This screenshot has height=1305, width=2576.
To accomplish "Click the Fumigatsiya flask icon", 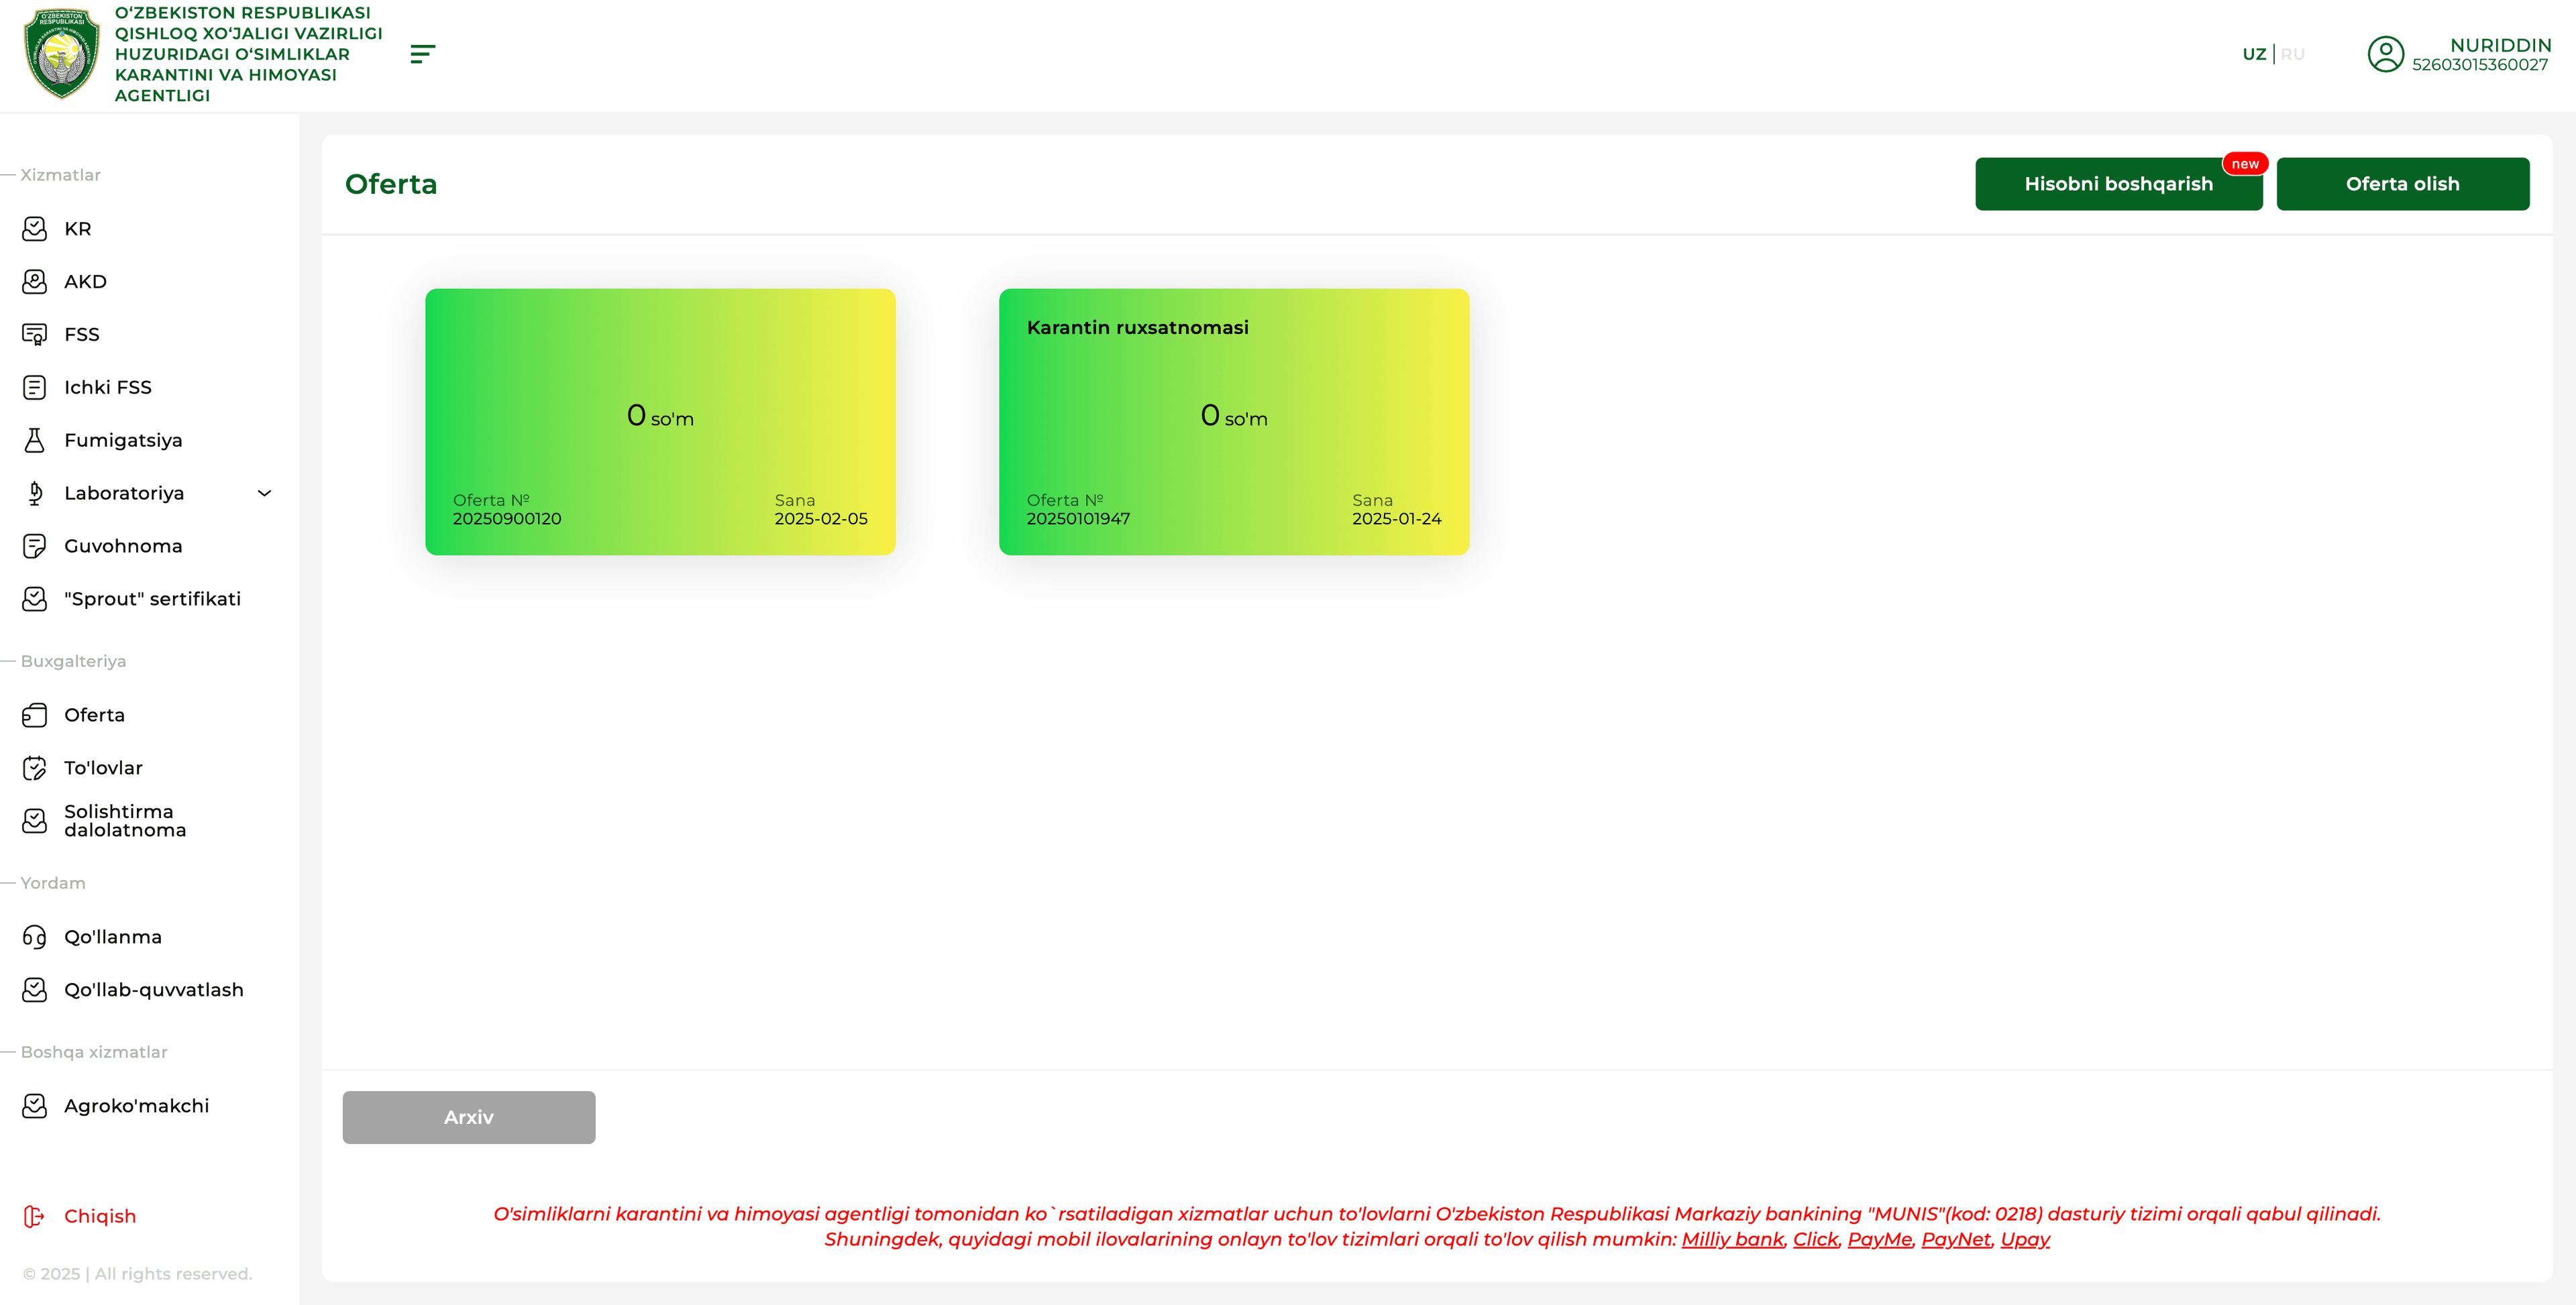I will pyautogui.click(x=34, y=440).
